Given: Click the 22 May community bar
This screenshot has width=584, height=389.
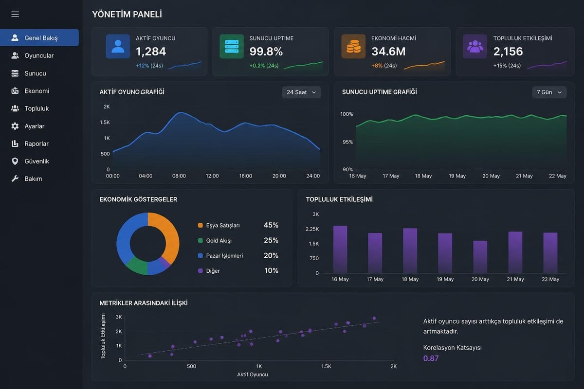Looking at the screenshot, I should tap(550, 252).
